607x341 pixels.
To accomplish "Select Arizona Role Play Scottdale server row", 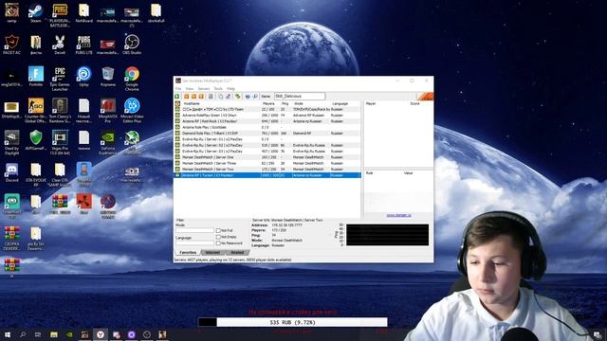I will pos(267,127).
